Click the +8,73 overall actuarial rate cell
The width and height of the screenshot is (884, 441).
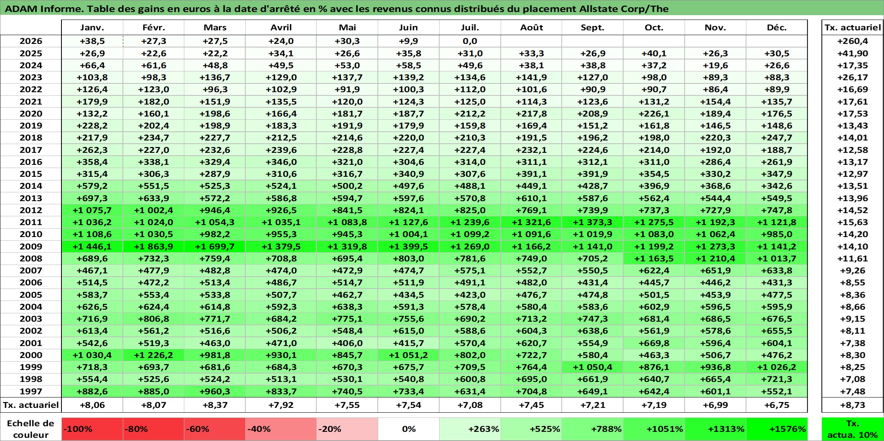coord(853,405)
